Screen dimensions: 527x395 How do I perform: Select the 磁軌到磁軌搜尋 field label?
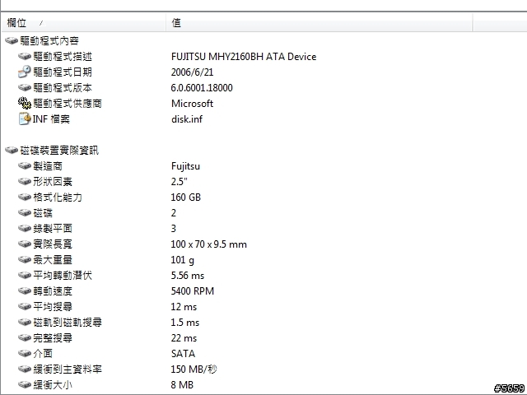click(68, 323)
